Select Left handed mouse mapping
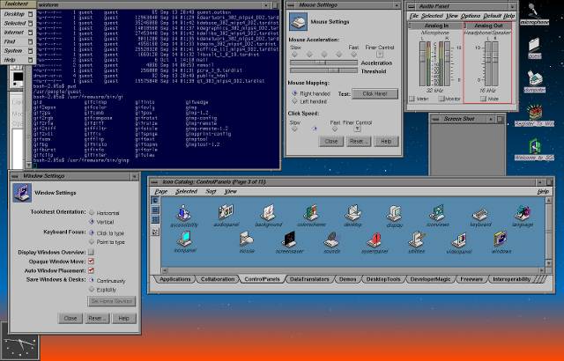 [295, 101]
